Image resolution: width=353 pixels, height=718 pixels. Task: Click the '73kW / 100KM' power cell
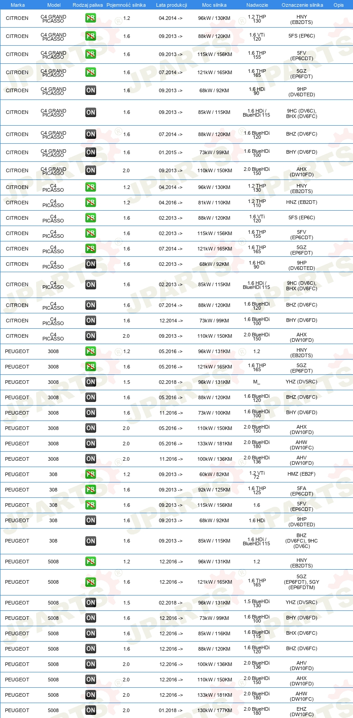[x=214, y=413]
